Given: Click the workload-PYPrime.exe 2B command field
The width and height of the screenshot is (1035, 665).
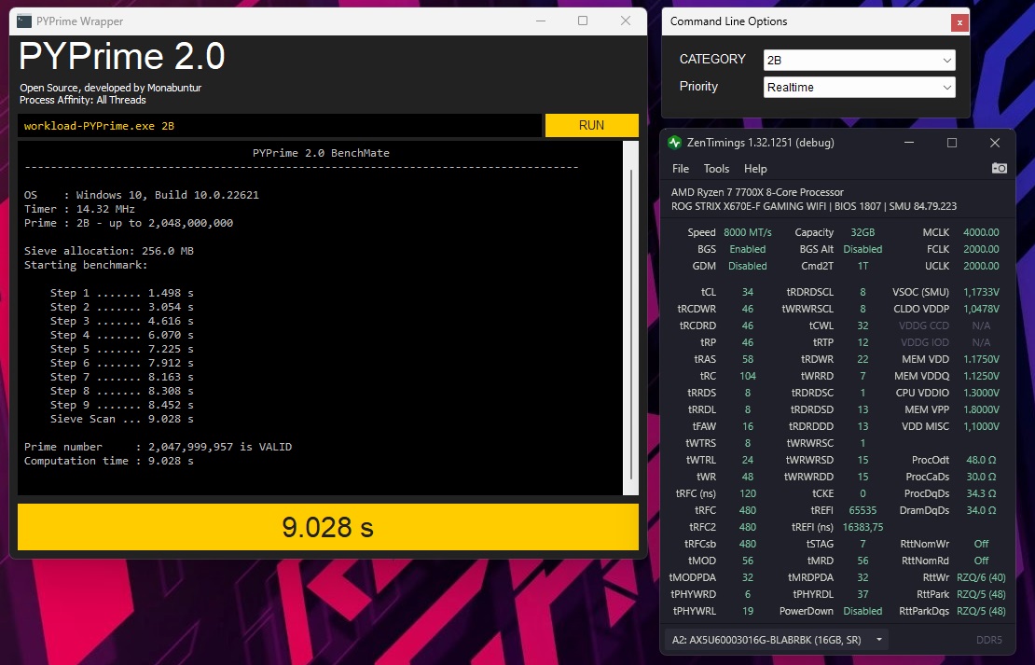Looking at the screenshot, I should [x=279, y=126].
